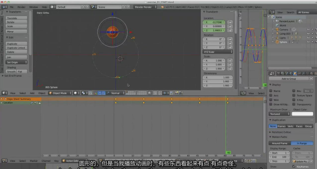
Task: Open the File menu
Action: coord(12,7)
